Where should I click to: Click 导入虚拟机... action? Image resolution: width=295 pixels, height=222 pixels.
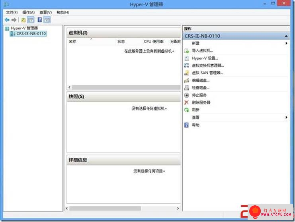(x=202, y=51)
